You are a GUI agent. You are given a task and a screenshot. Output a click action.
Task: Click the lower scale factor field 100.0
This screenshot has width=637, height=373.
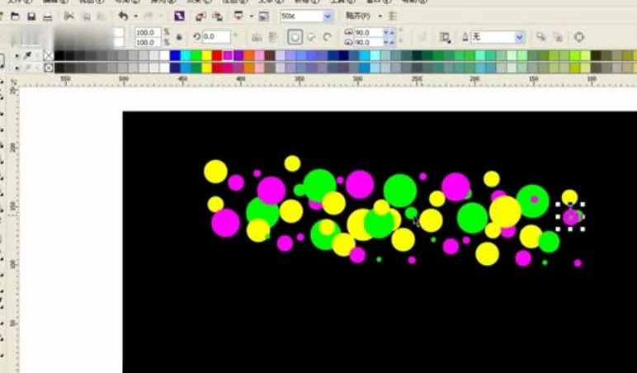(148, 42)
